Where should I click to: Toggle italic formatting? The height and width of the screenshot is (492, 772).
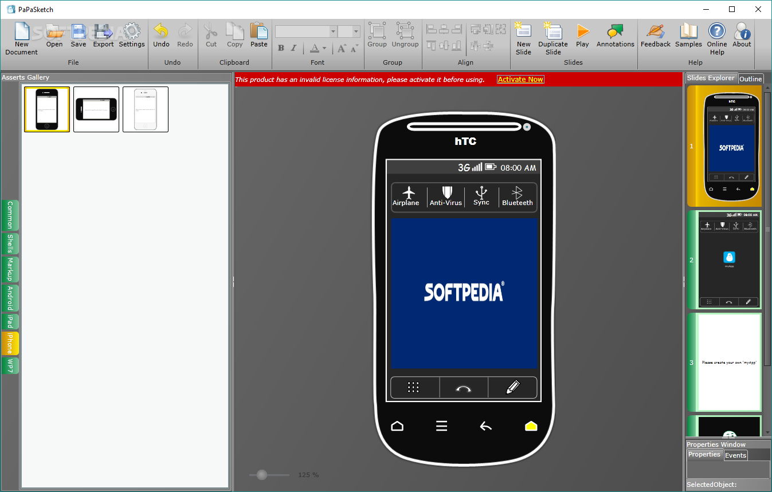click(x=293, y=48)
